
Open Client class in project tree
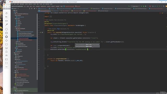click(19, 20)
